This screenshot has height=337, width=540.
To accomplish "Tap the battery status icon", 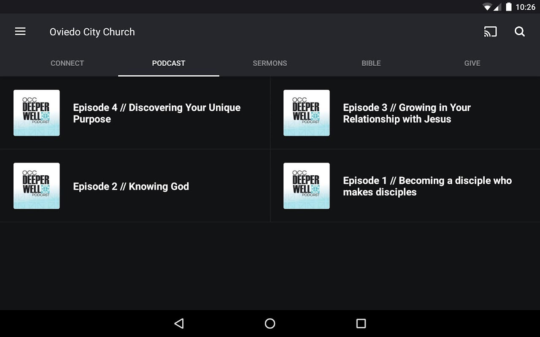I will tap(509, 7).
